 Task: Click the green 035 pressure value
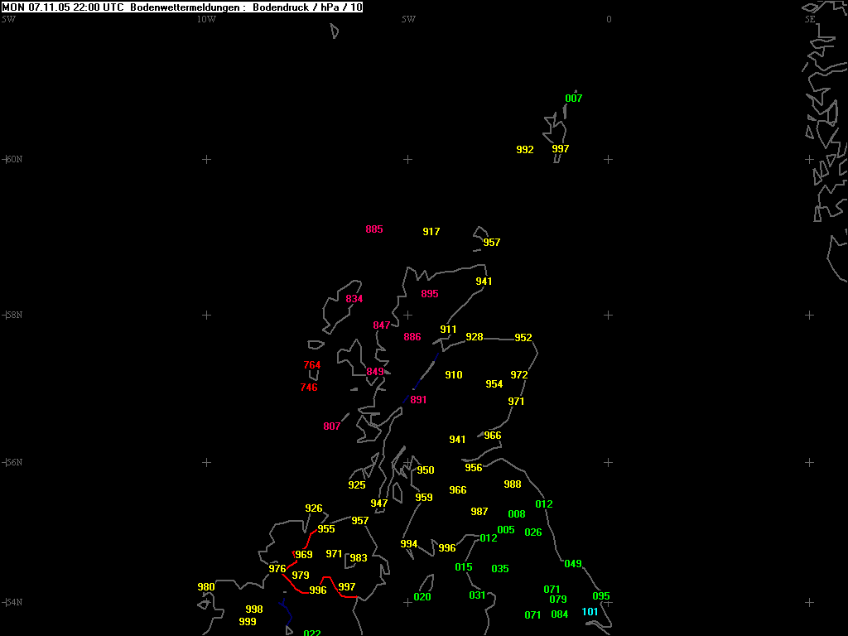pyautogui.click(x=499, y=569)
